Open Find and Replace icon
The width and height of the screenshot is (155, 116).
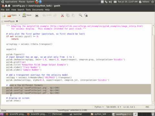tap(86, 15)
